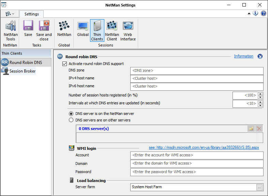The width and height of the screenshot is (268, 196).
Task: Open the msdn.microsoft.com WMI link
Action: pos(204,148)
